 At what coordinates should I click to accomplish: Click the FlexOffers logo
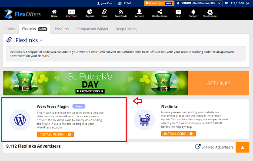point(23,14)
